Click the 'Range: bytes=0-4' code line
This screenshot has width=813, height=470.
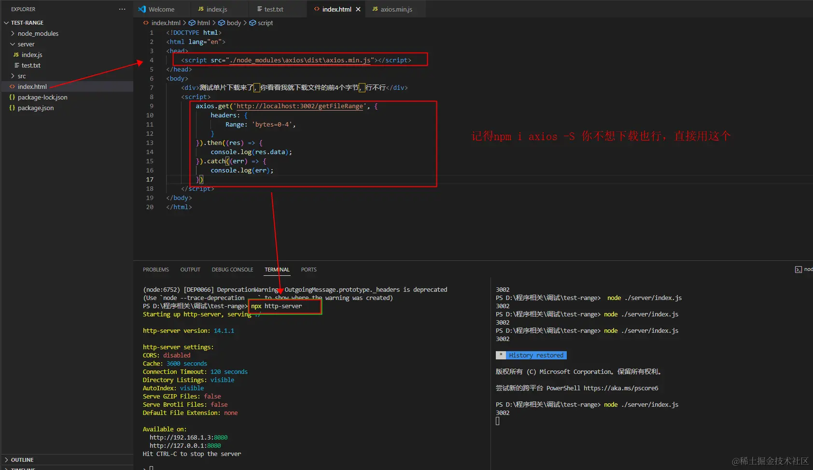click(x=261, y=125)
